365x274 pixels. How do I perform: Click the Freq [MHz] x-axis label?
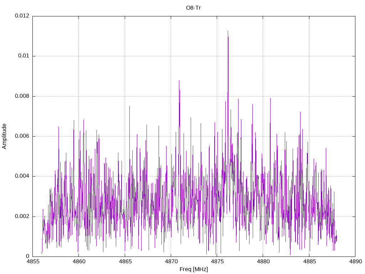click(x=194, y=269)
